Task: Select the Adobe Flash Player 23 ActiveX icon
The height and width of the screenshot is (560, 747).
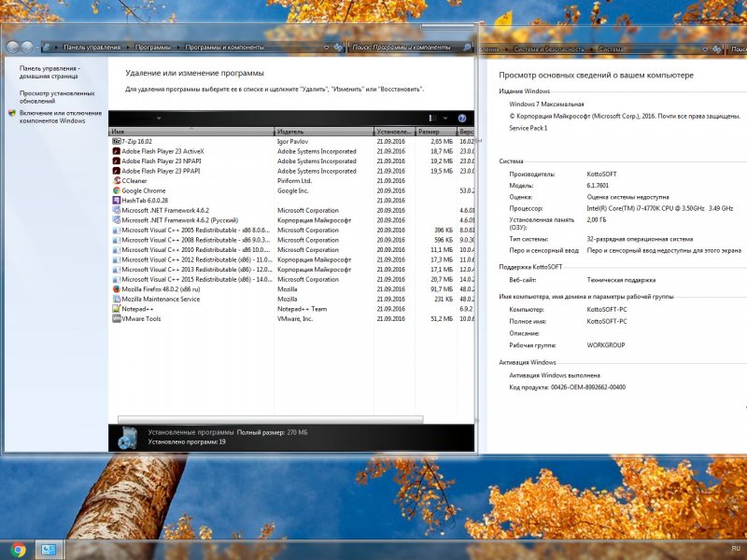Action: pos(116,151)
